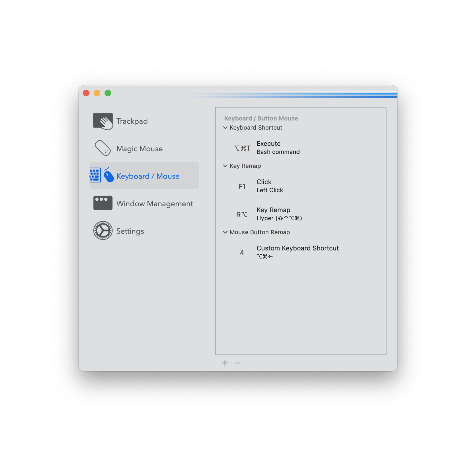Select the Execute Bash command entry

278,148
